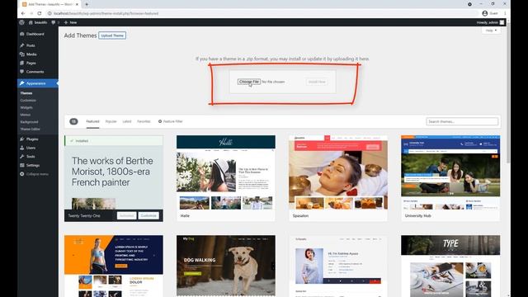This screenshot has width=528, height=297.
Task: Open Background submenu item
Action: pyautogui.click(x=29, y=122)
